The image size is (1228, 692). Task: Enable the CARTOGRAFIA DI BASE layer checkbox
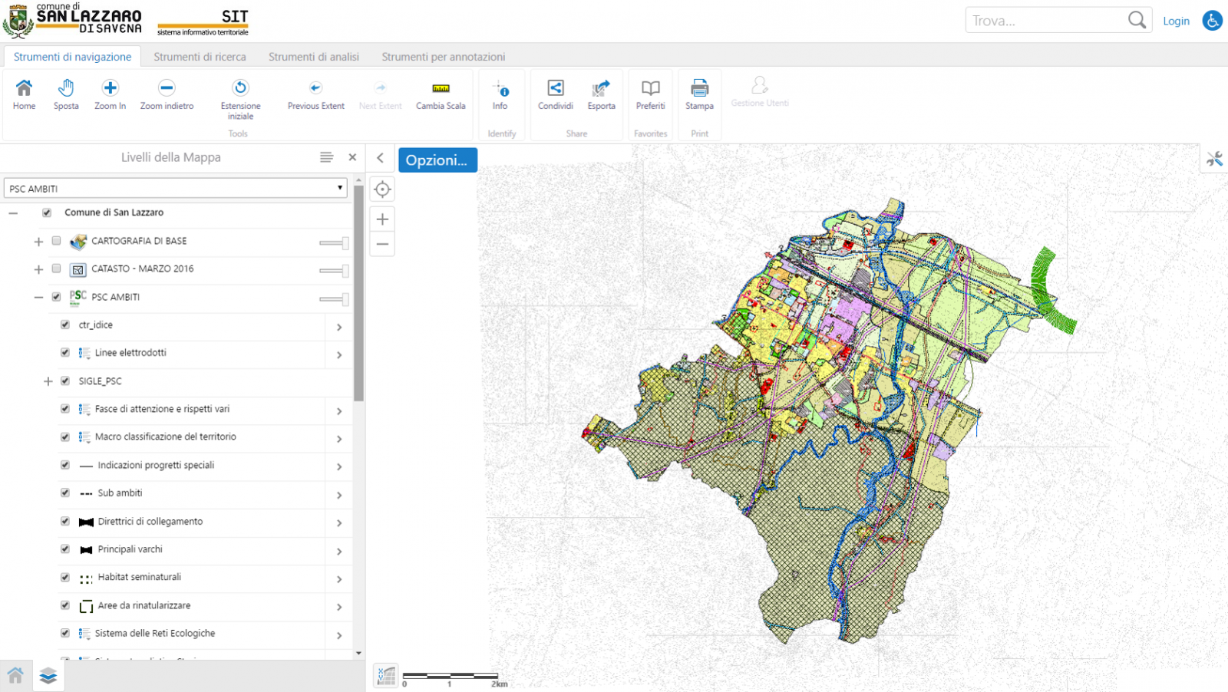[56, 241]
